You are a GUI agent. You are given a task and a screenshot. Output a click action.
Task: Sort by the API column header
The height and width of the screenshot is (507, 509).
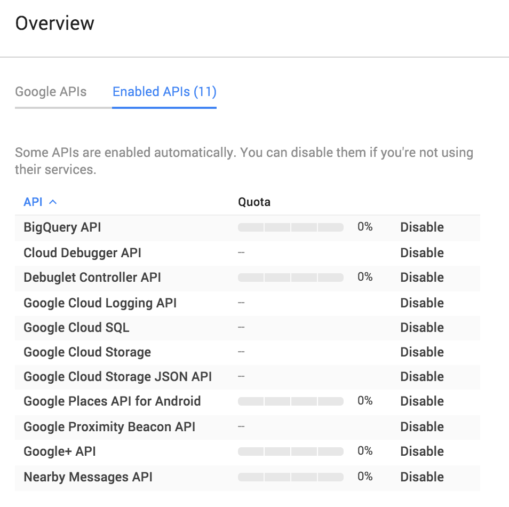(x=33, y=202)
